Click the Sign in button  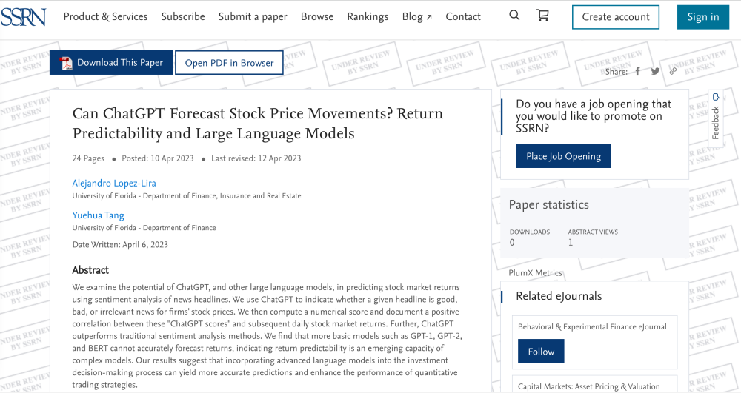(x=702, y=17)
